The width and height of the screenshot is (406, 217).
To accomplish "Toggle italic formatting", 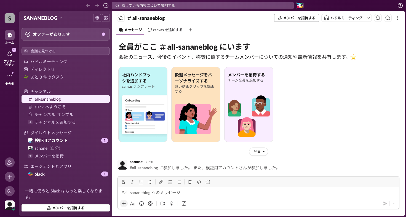I will [x=132, y=182].
